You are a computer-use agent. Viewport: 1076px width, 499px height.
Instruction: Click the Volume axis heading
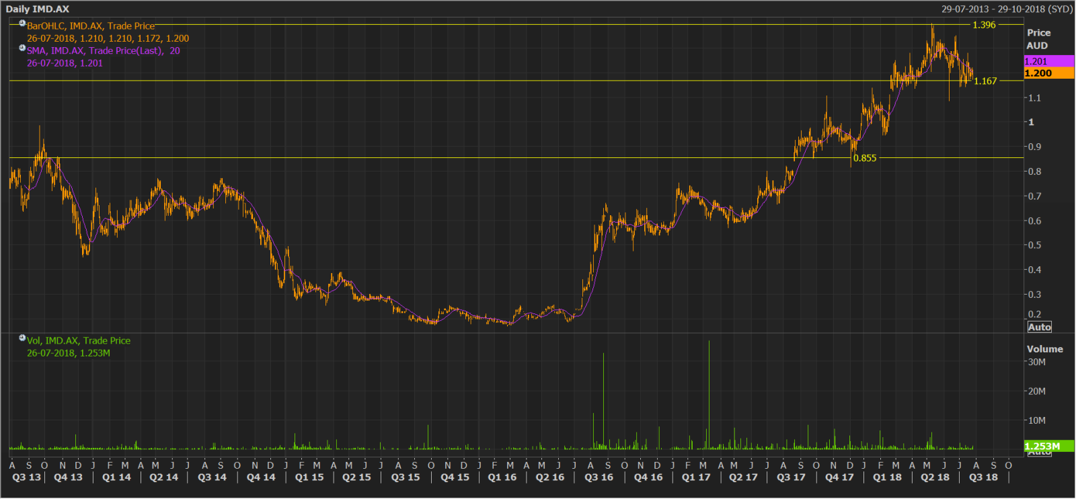1044,349
